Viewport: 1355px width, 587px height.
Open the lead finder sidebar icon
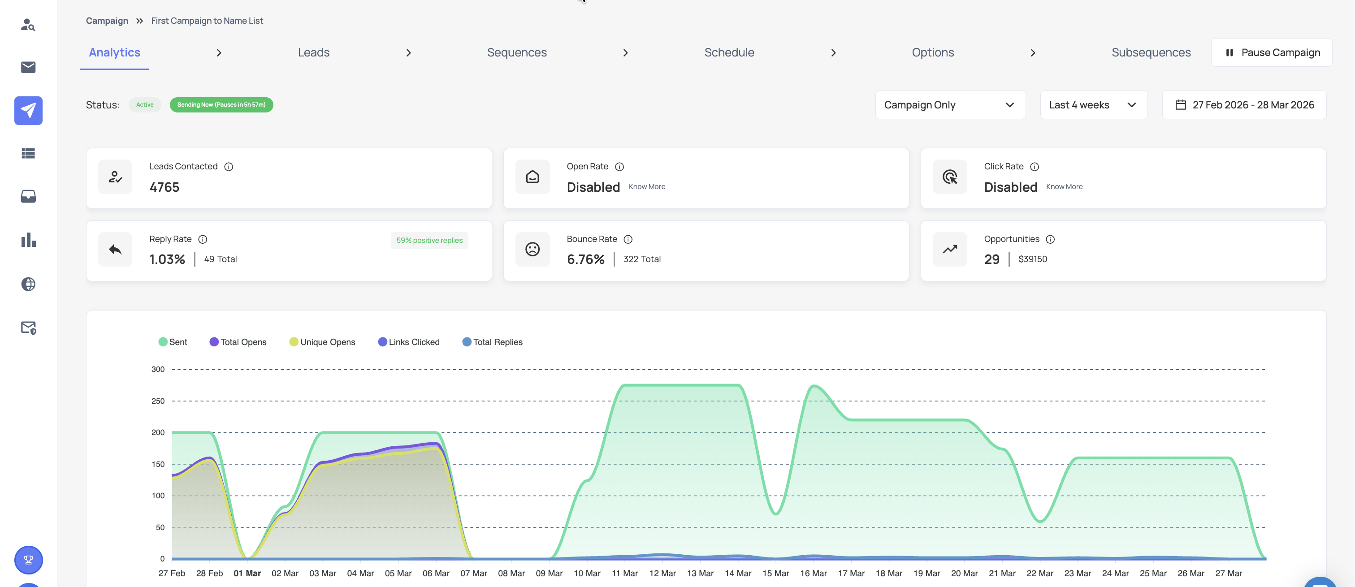[x=28, y=25]
